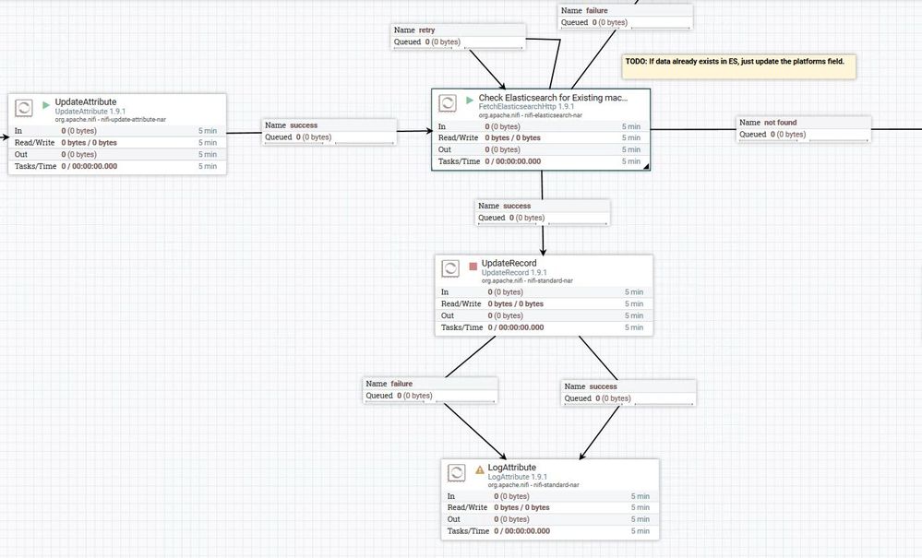Viewport: 922px width, 558px height.
Task: Select the success connection above UpdateRecord
Action: tap(542, 212)
